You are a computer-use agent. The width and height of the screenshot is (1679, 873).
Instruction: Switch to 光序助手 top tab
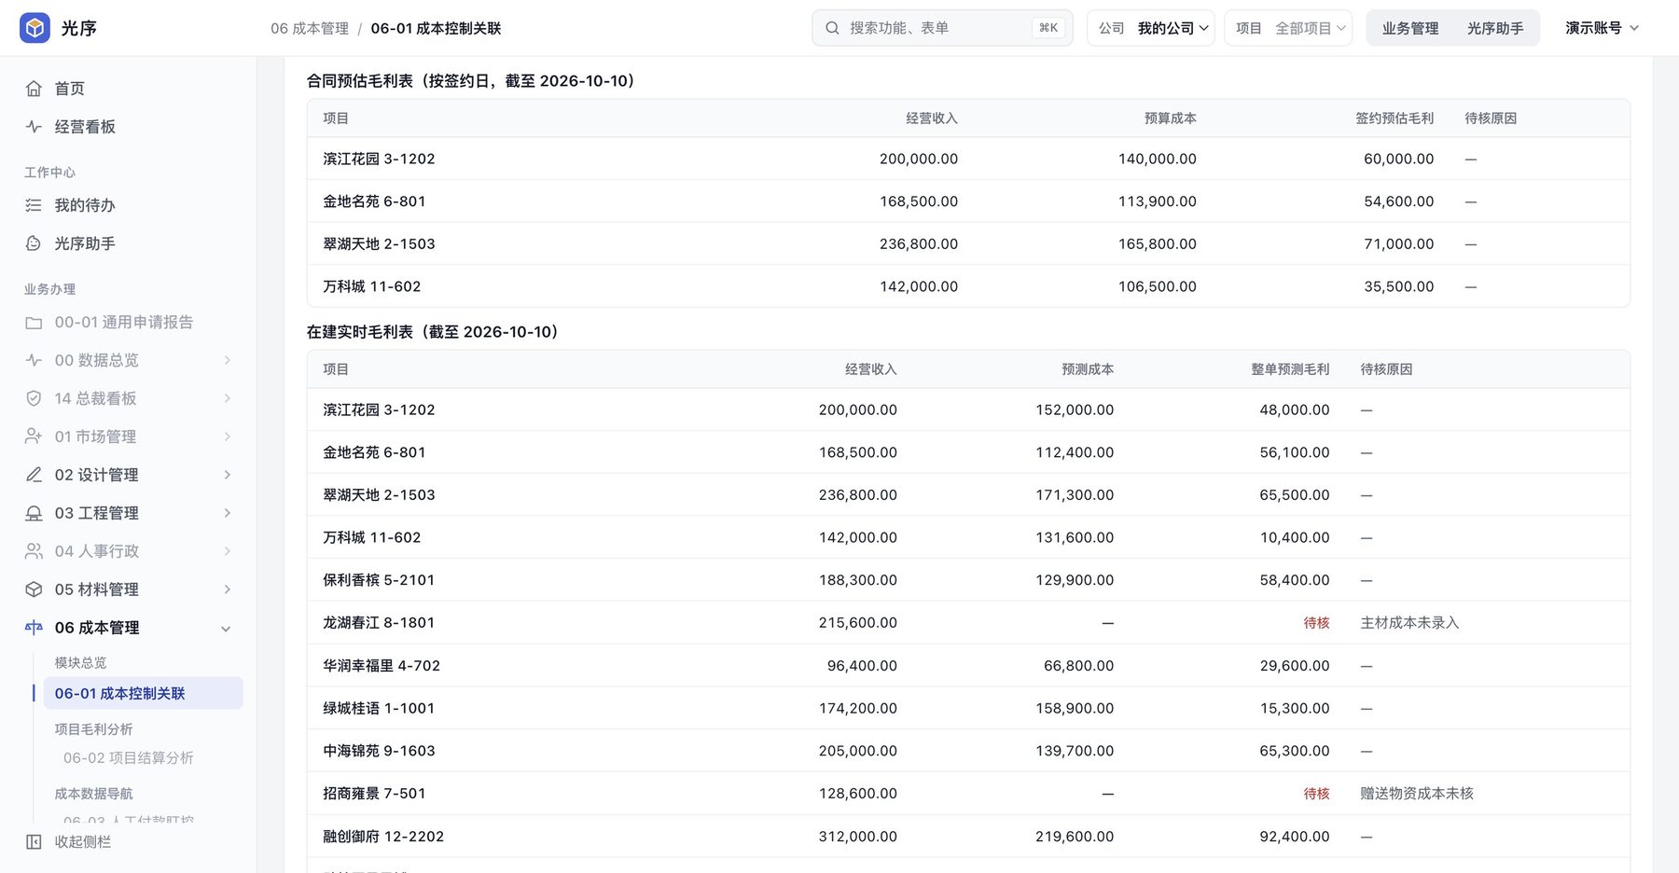[x=1495, y=28]
